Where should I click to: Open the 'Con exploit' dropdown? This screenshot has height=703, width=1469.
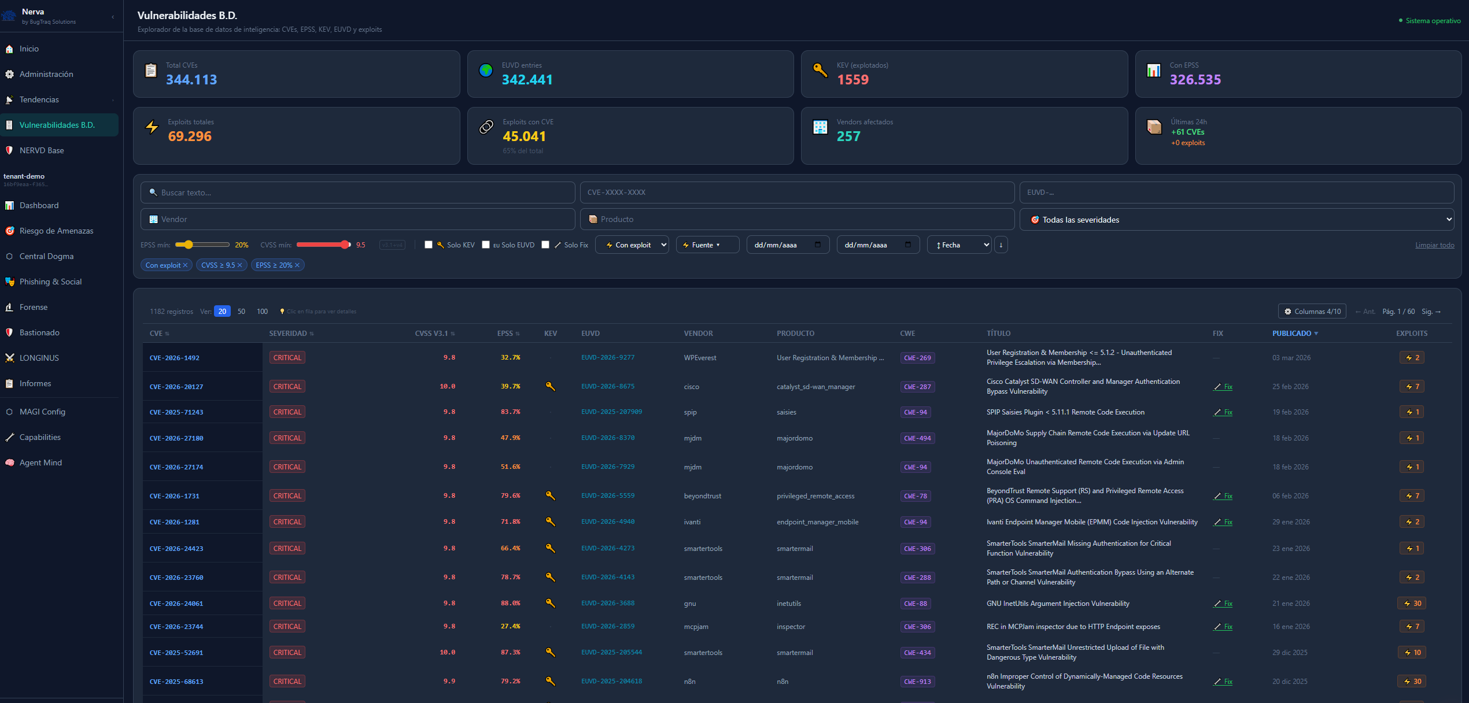click(632, 245)
